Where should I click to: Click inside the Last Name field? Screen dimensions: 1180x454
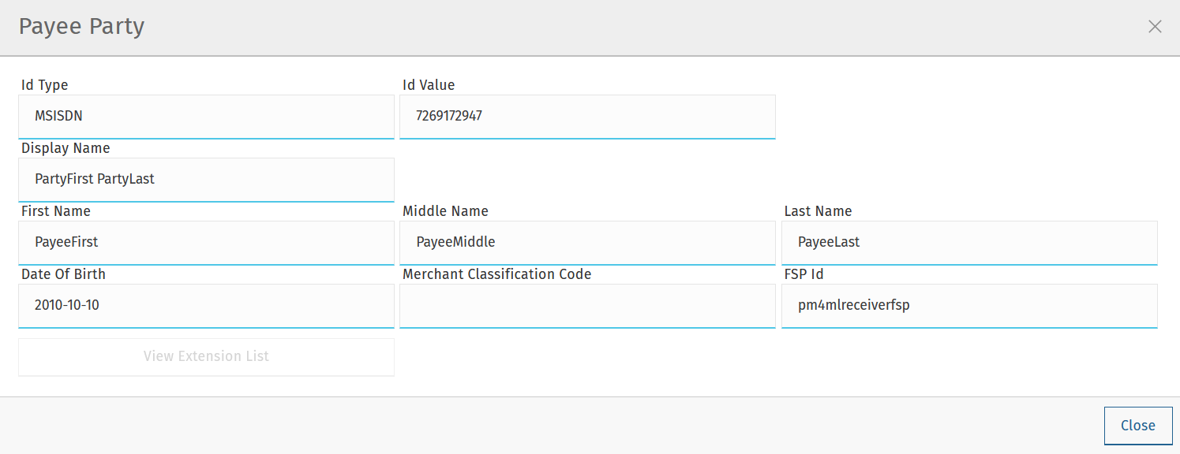pyautogui.click(x=969, y=242)
